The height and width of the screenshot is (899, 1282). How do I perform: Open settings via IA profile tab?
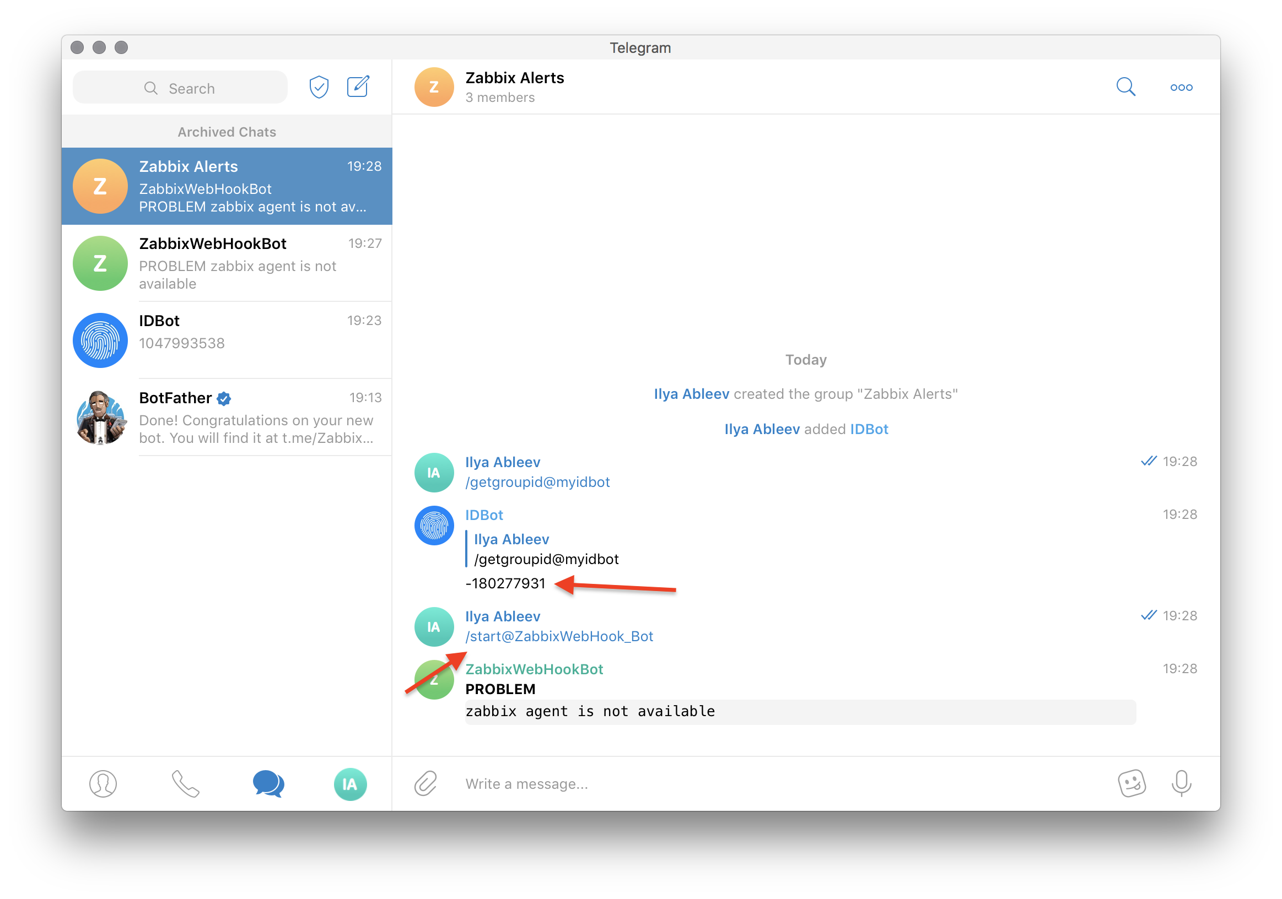(350, 783)
